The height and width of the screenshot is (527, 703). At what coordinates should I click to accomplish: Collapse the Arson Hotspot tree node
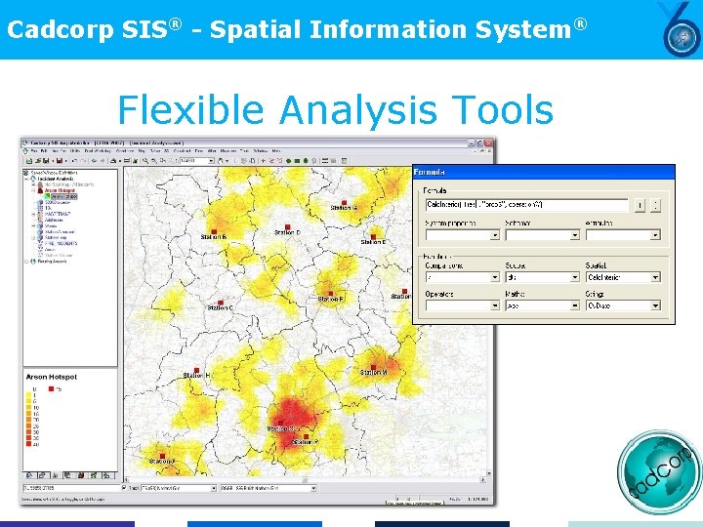coord(33,190)
